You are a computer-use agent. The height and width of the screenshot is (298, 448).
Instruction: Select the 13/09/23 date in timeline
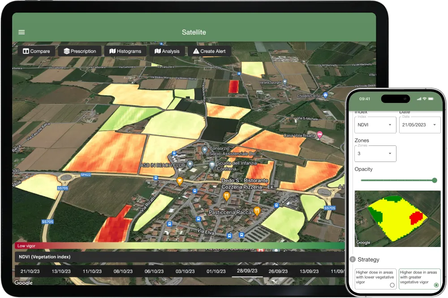309,271
